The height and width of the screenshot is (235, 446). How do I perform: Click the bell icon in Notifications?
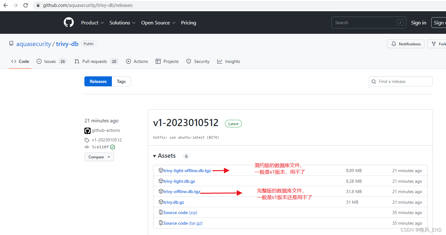[394, 44]
